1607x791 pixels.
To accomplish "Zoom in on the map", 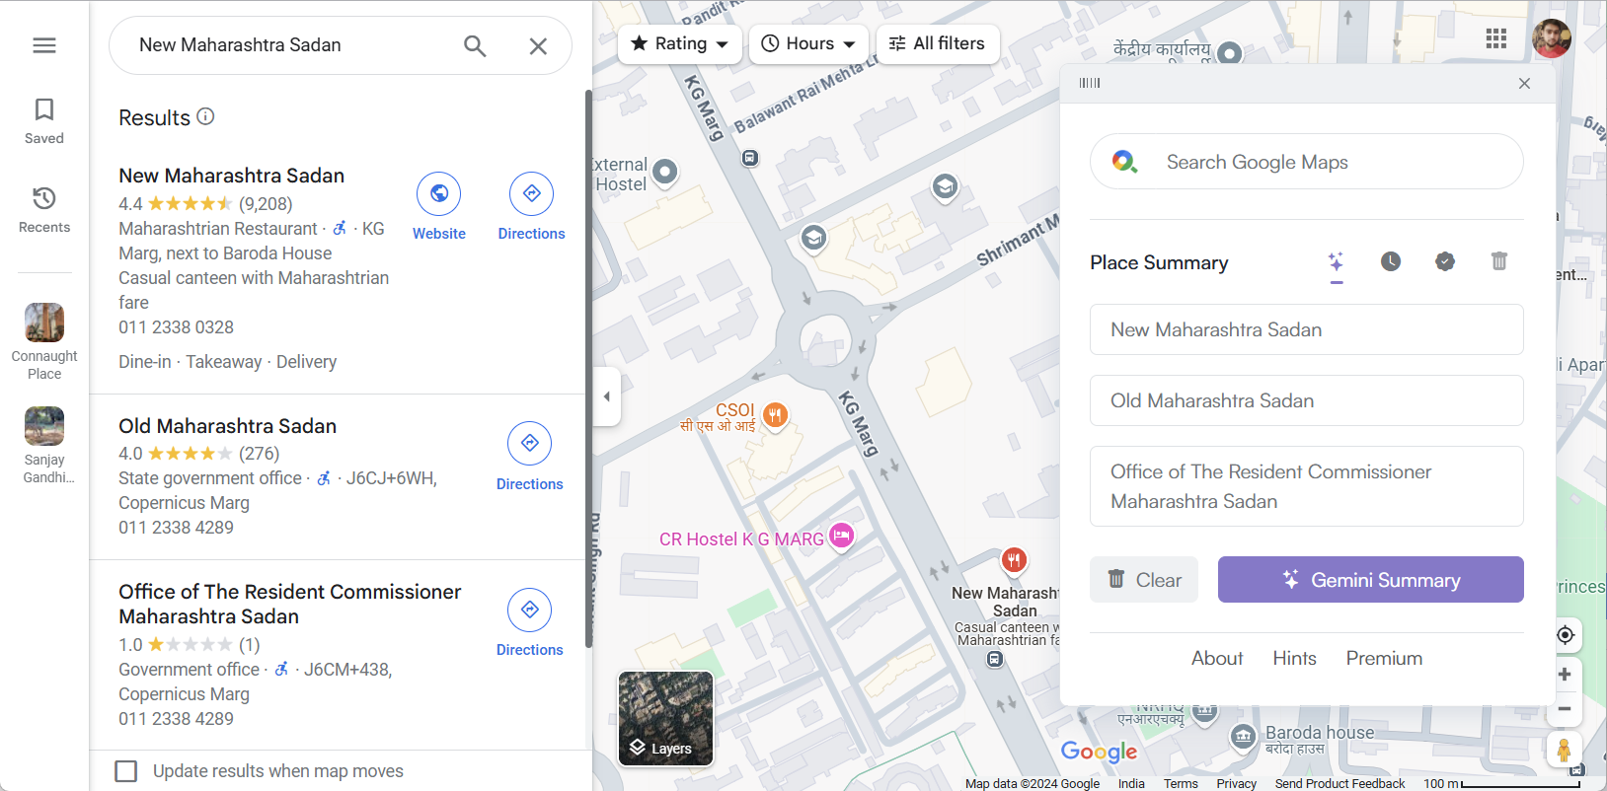I will 1565,675.
